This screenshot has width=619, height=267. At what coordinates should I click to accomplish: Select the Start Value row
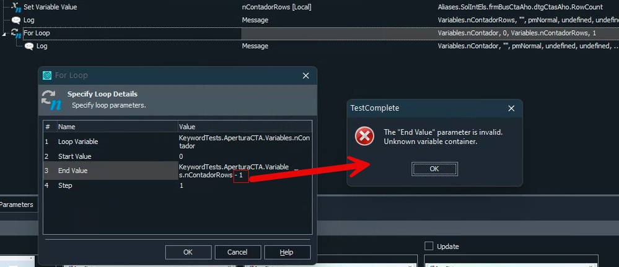pyautogui.click(x=178, y=156)
